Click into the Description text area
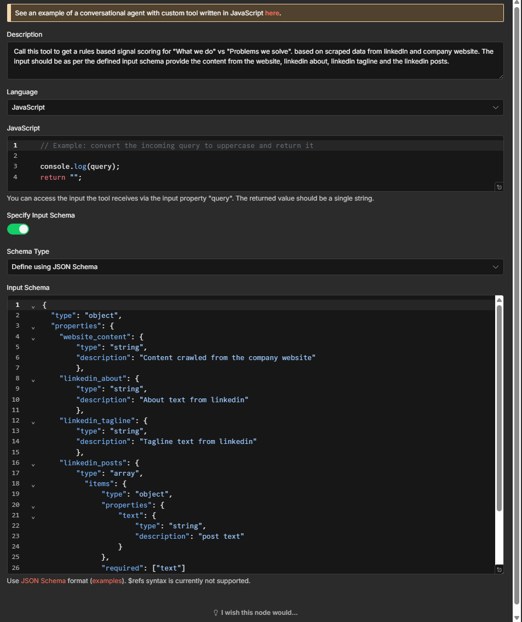Image resolution: width=522 pixels, height=622 pixels. coord(255,60)
